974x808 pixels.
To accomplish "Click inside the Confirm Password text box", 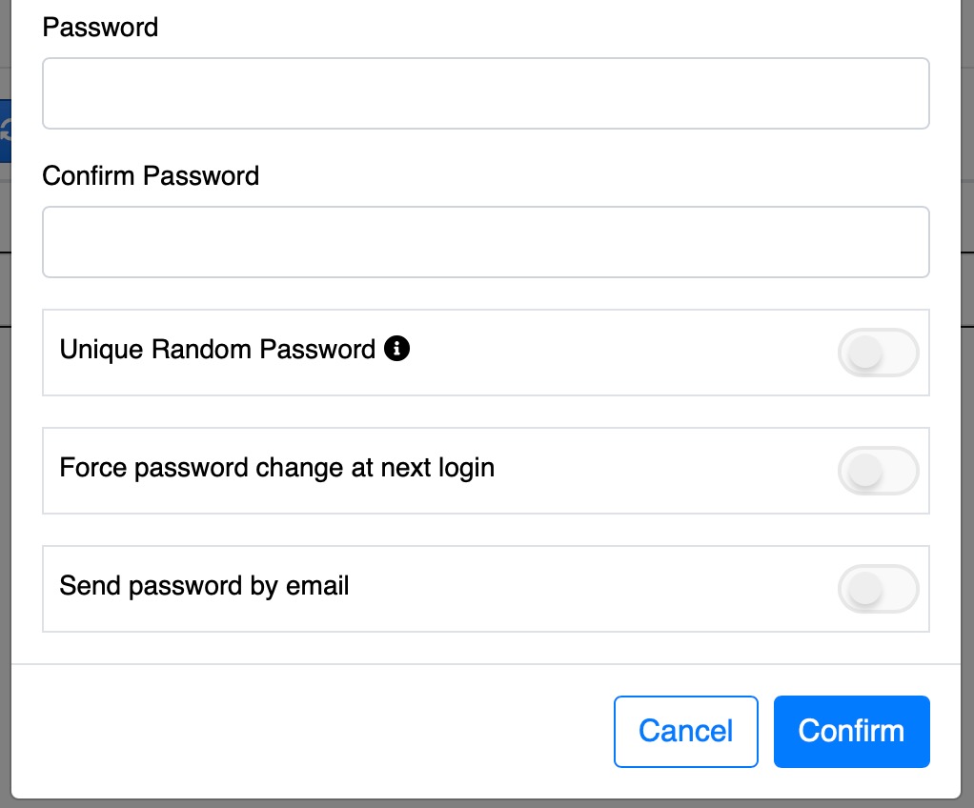I will (x=486, y=242).
